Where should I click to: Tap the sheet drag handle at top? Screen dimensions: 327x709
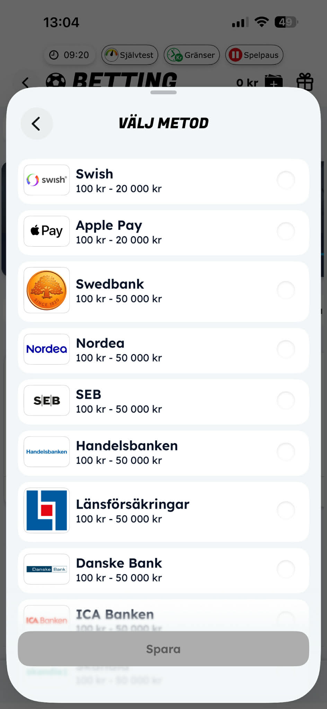(x=163, y=93)
